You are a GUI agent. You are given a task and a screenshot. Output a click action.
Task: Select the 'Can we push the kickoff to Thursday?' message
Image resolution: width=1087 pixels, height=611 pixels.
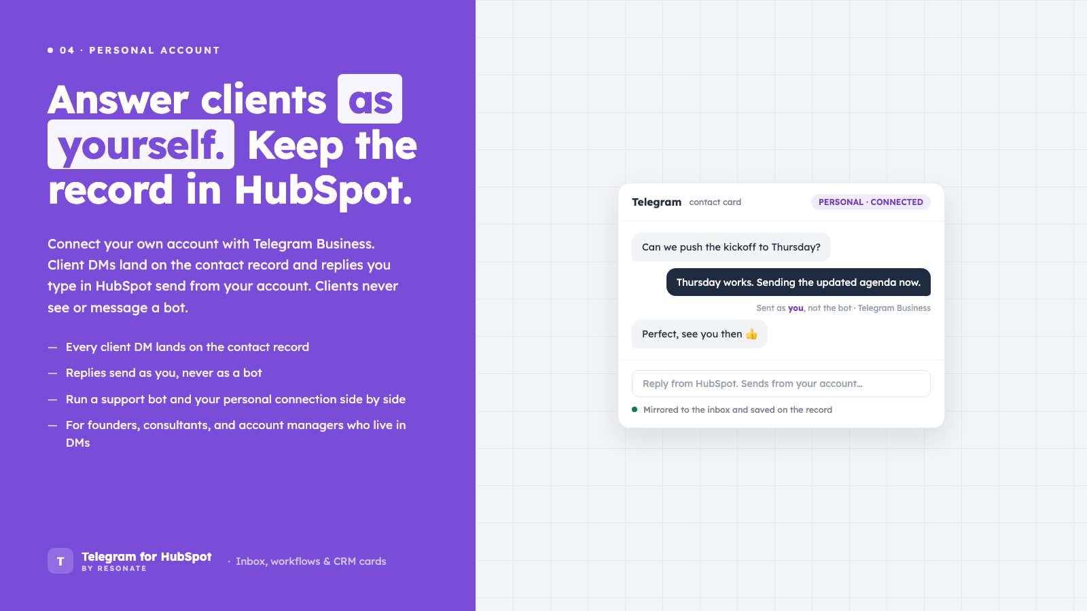point(731,247)
